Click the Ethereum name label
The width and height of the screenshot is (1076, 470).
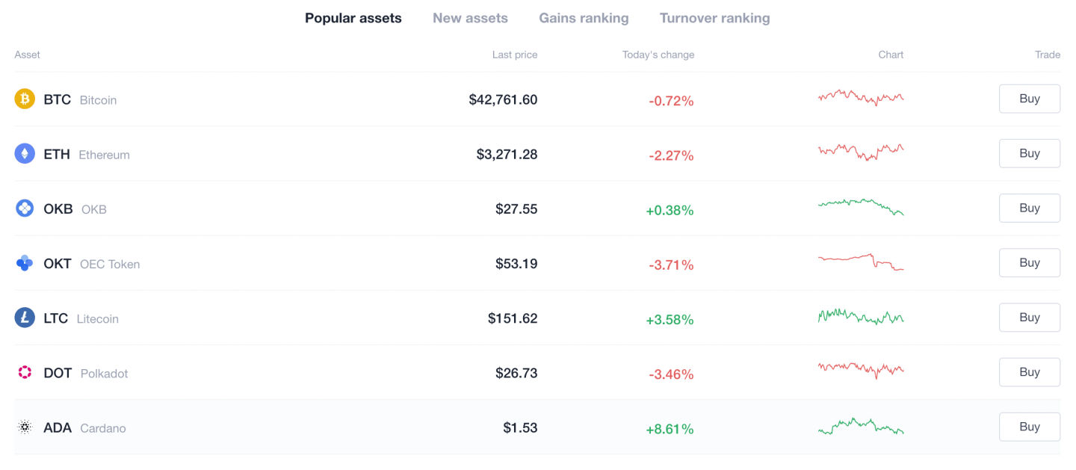[104, 155]
